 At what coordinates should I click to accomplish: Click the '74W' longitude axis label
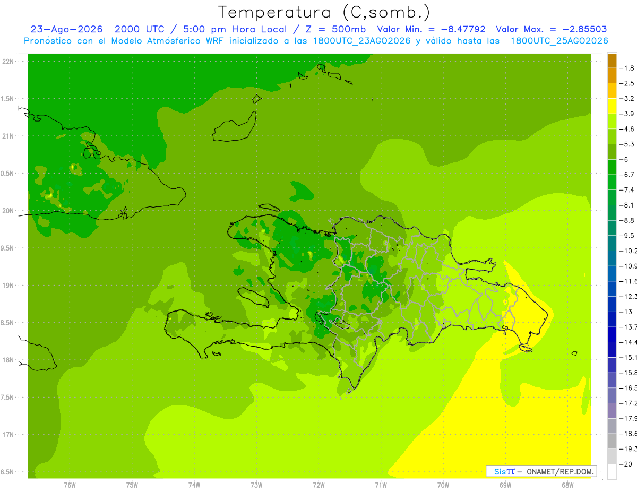click(x=194, y=485)
